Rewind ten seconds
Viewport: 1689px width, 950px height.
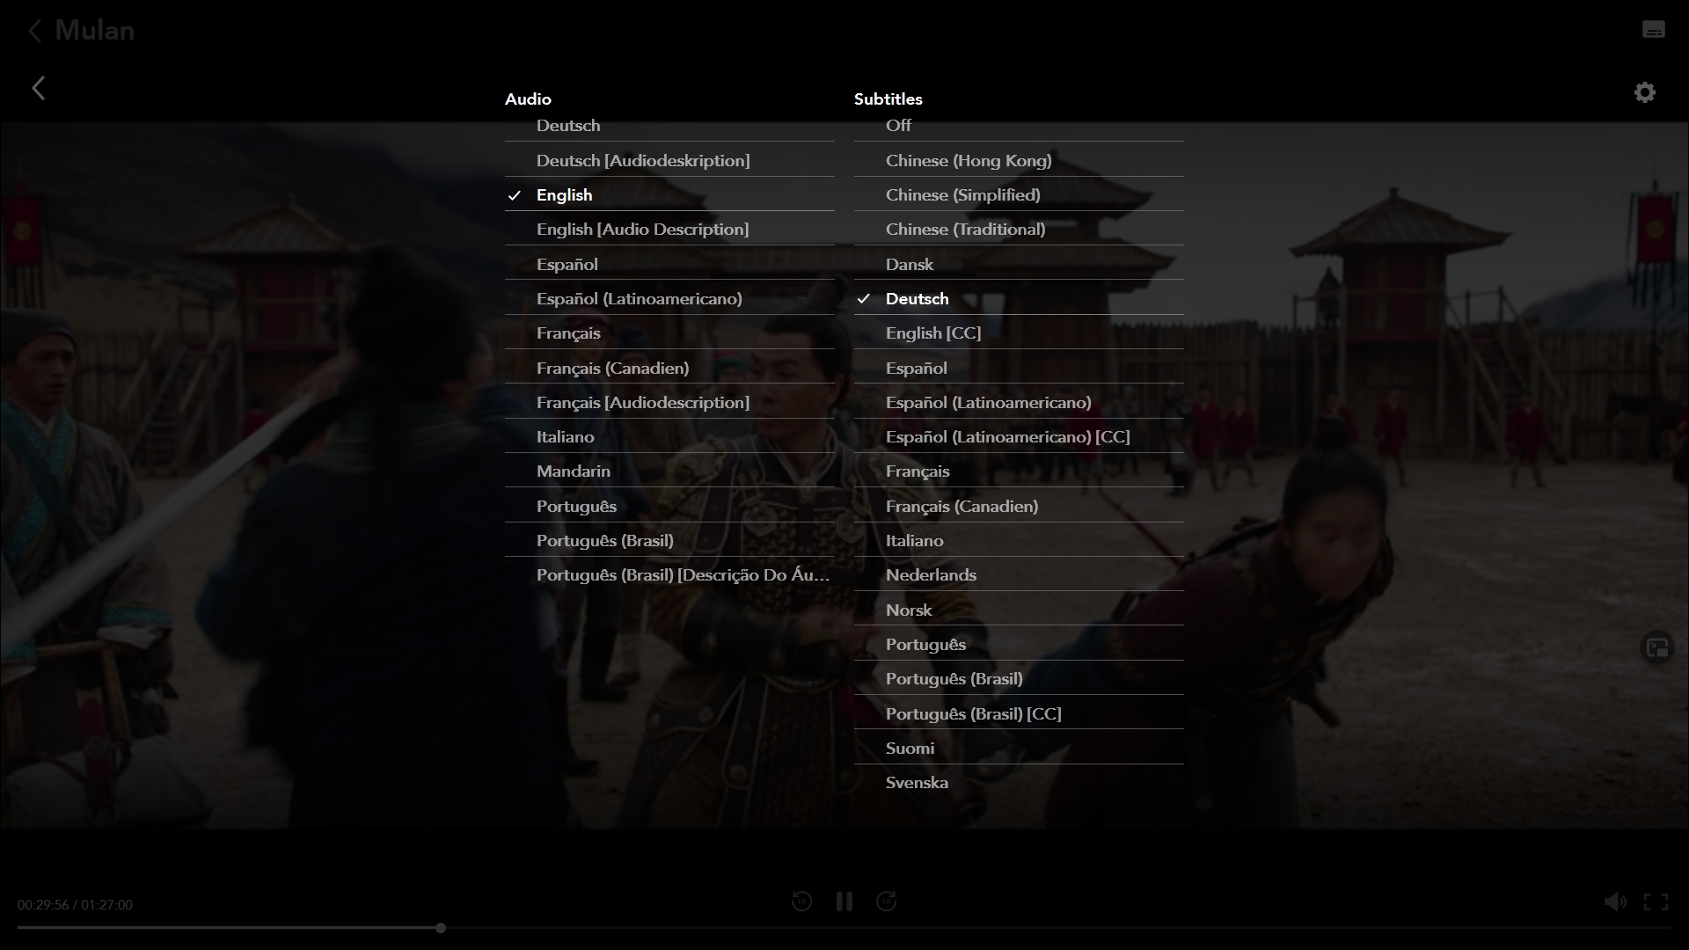tap(801, 902)
